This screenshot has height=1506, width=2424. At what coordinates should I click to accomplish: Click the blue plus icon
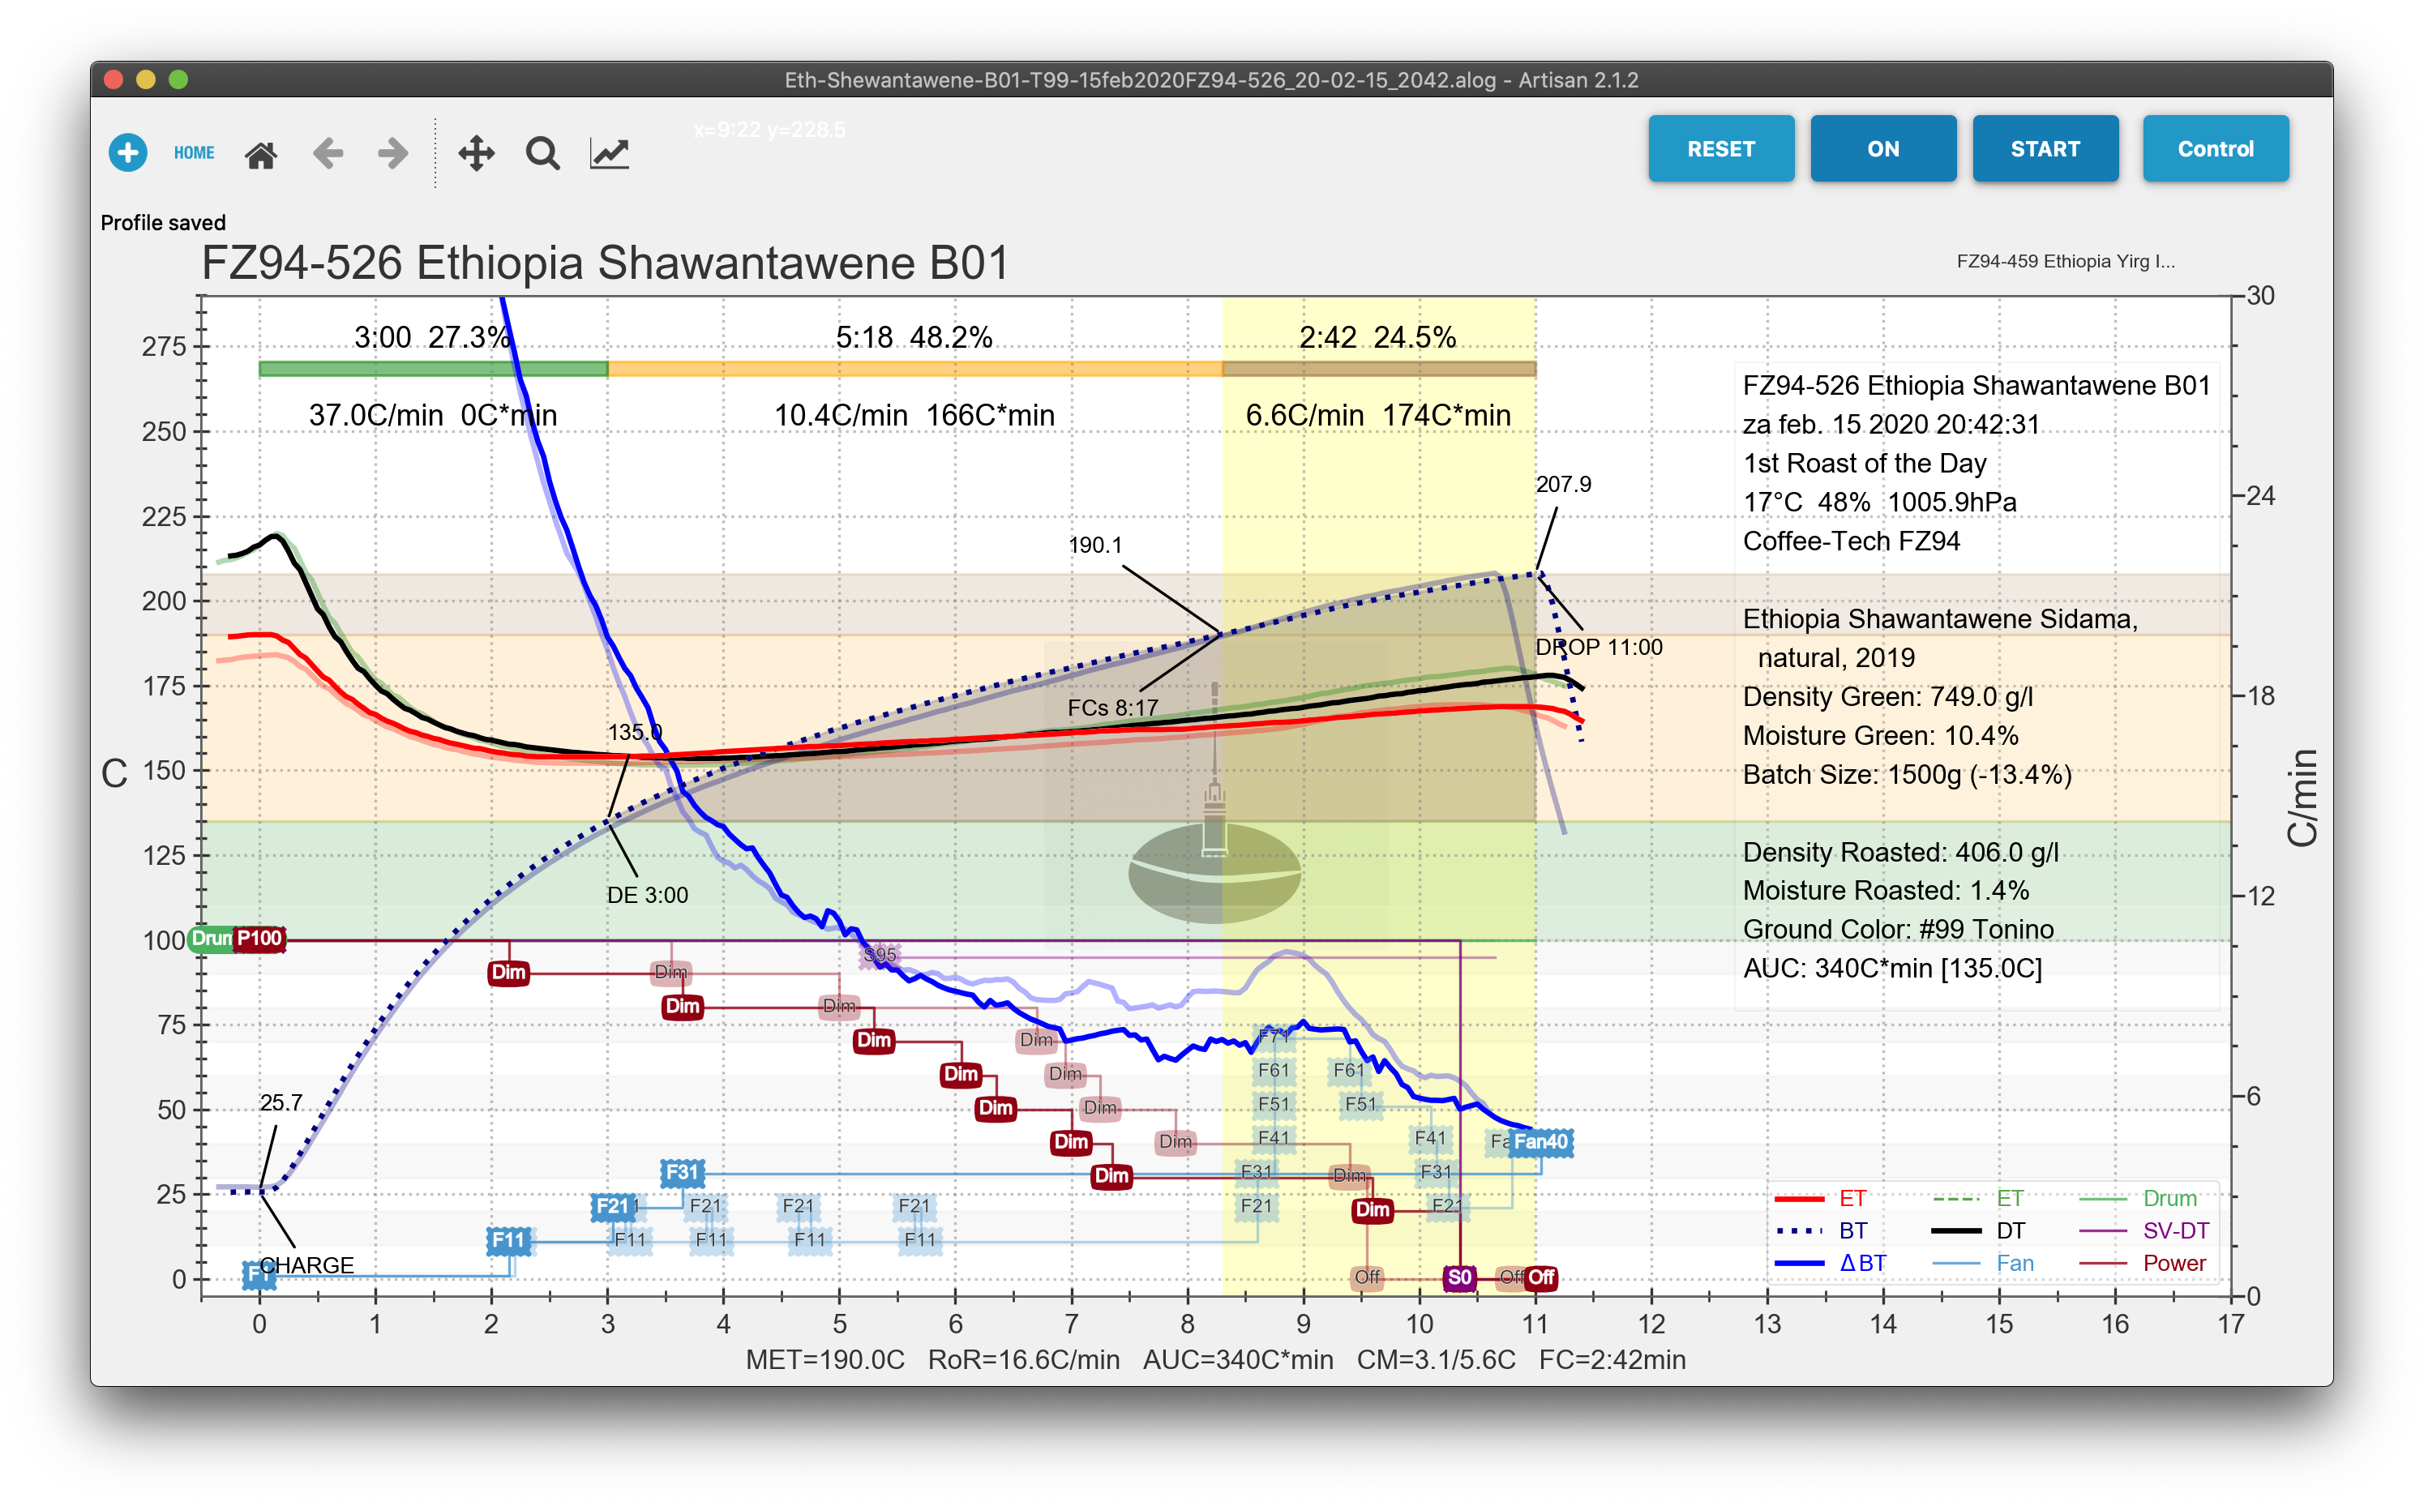(x=127, y=152)
